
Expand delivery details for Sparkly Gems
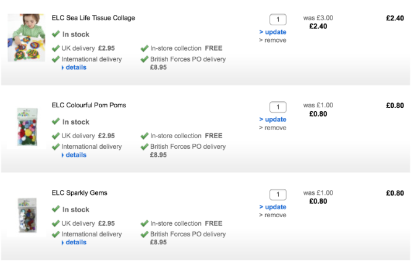point(75,242)
